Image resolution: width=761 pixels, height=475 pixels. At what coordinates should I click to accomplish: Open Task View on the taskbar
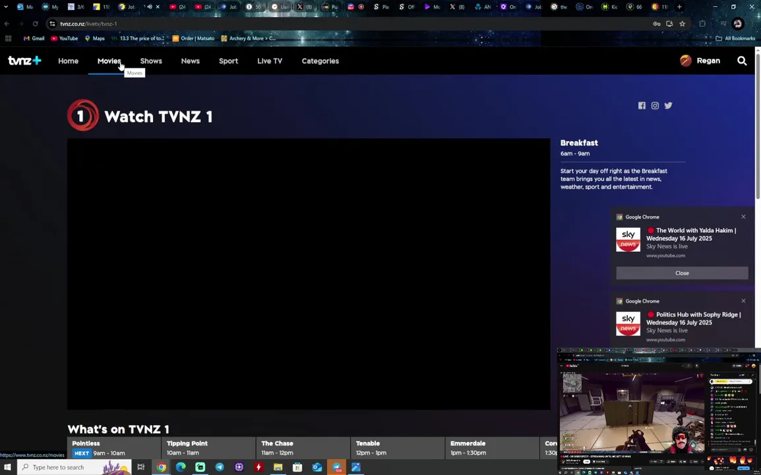[140, 467]
